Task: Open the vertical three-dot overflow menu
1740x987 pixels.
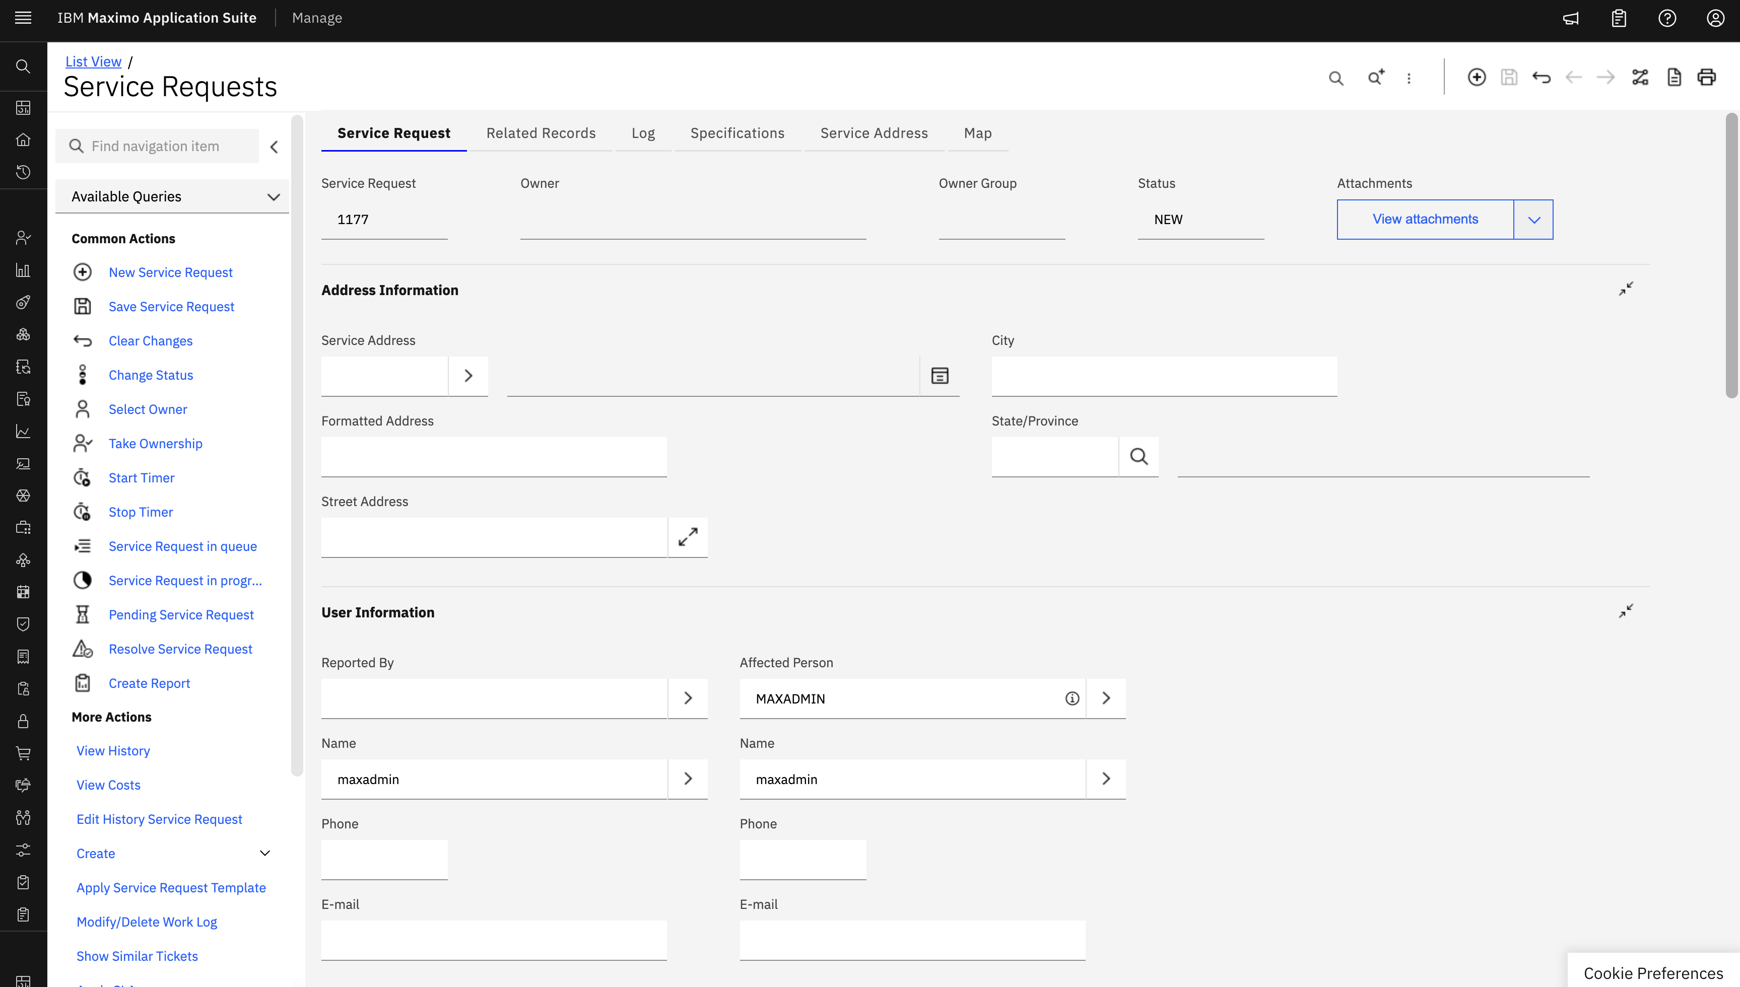Action: [x=1409, y=78]
